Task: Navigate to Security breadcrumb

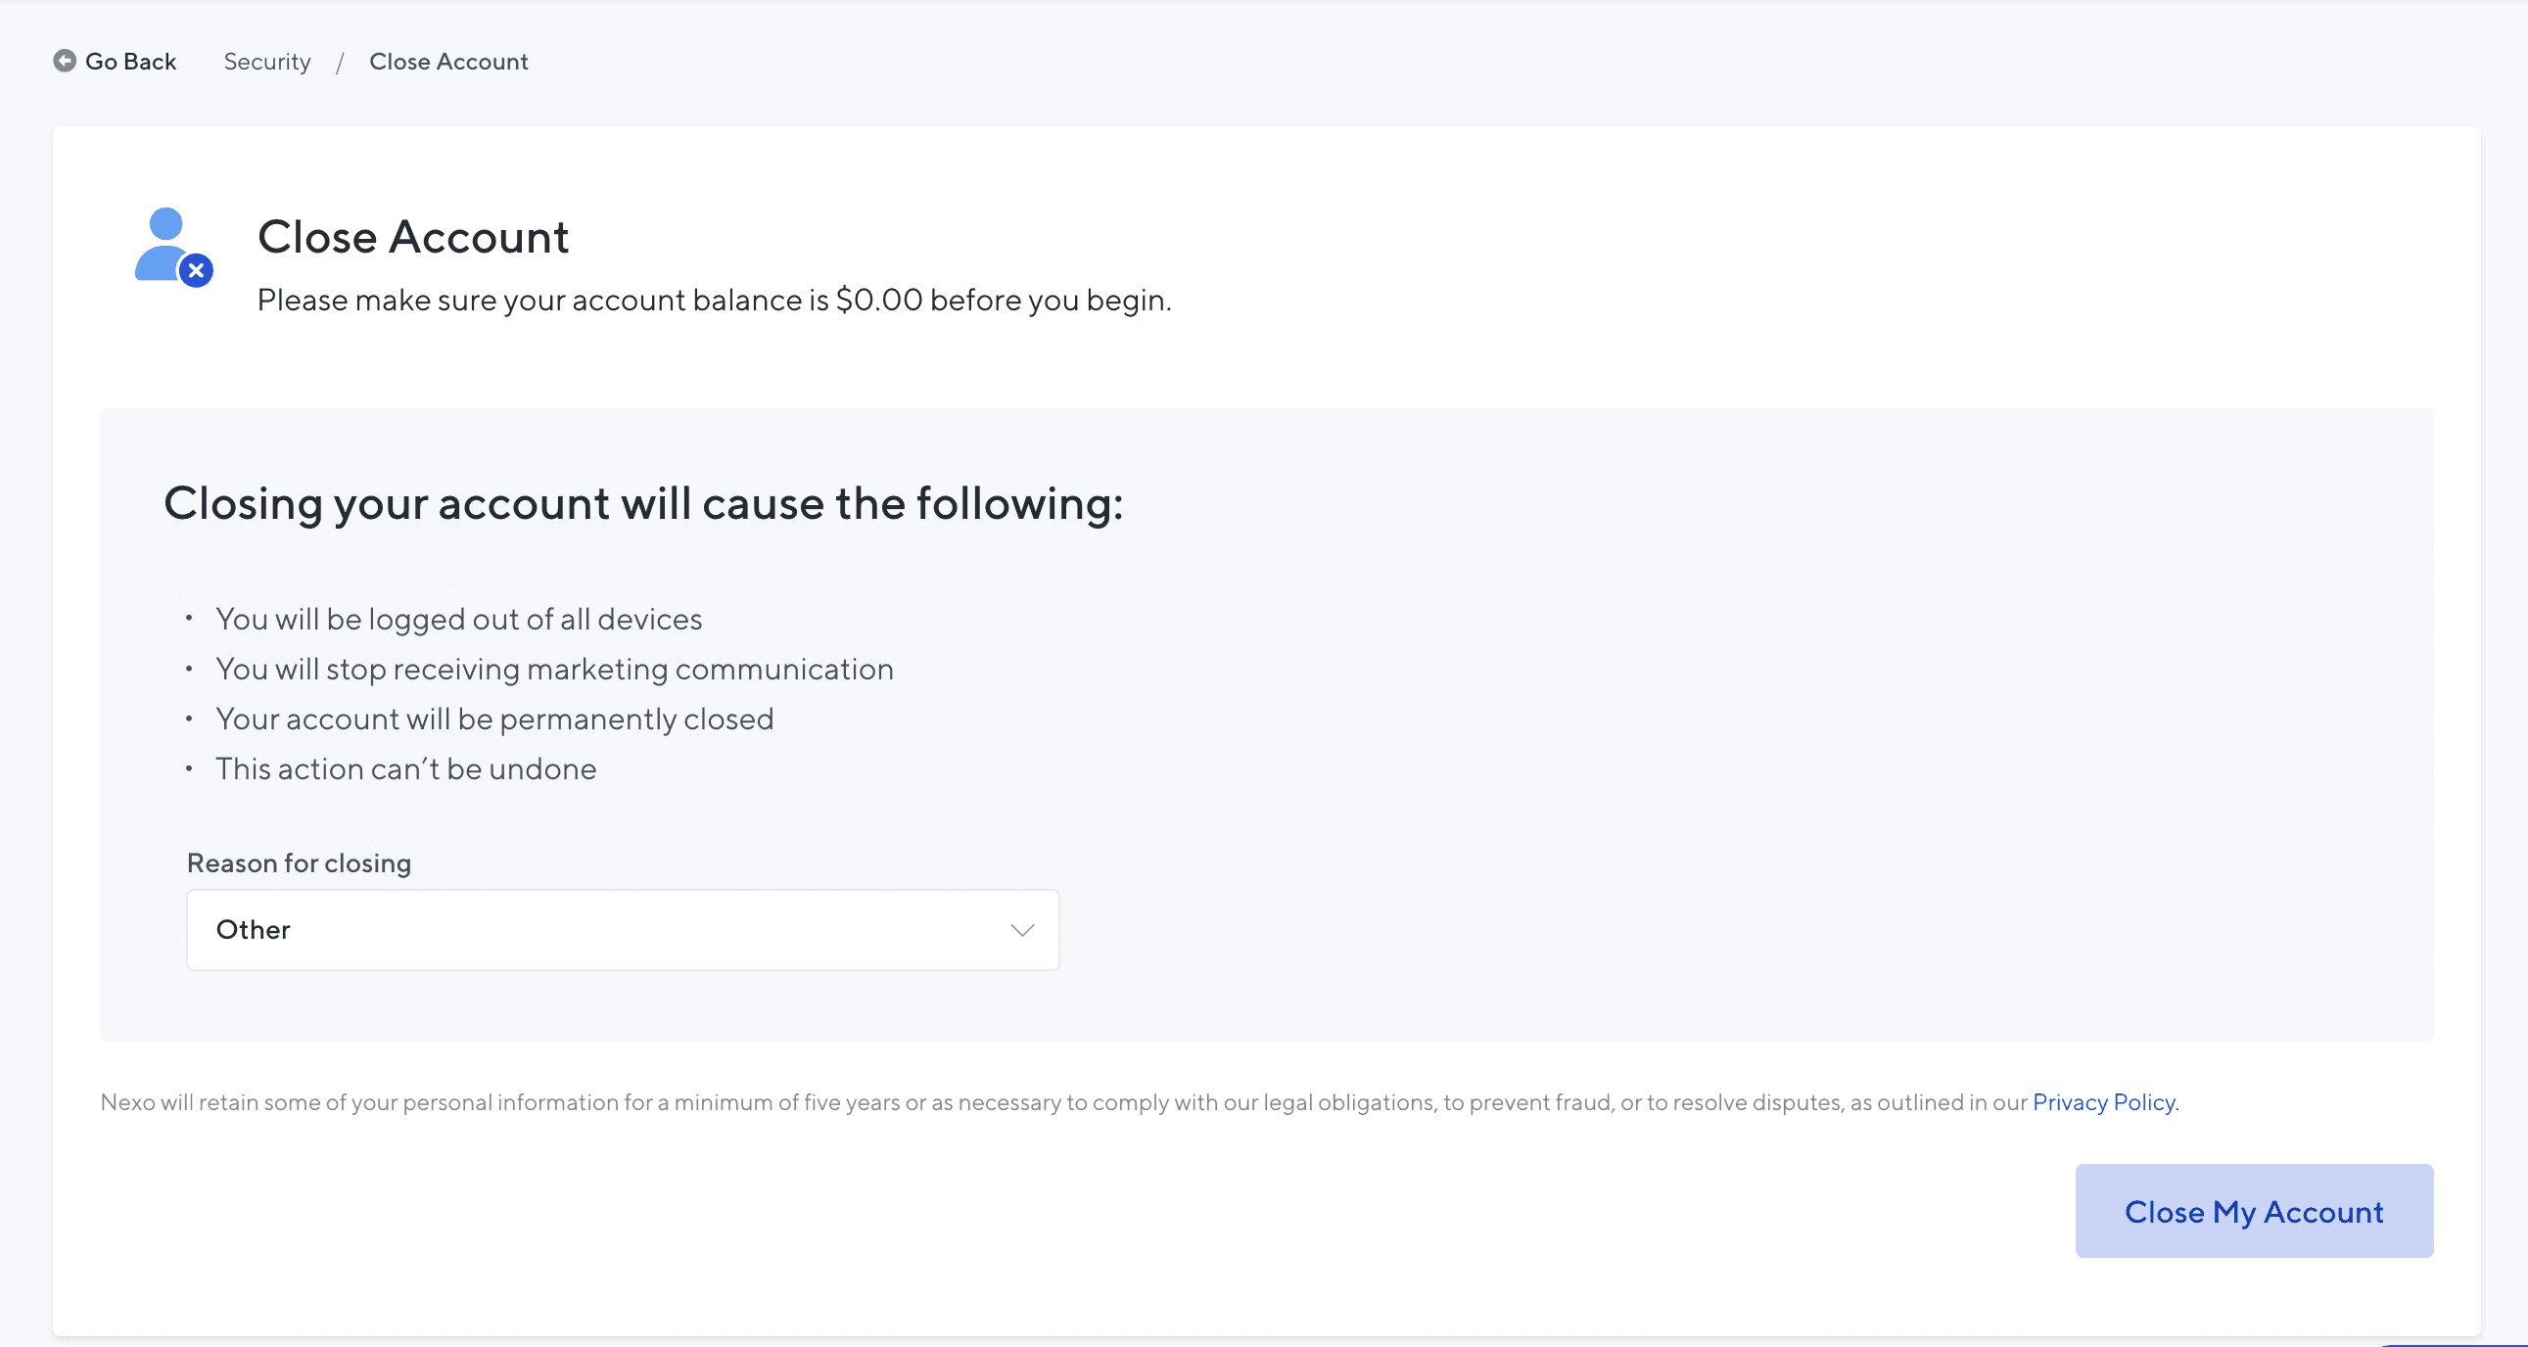Action: click(267, 62)
